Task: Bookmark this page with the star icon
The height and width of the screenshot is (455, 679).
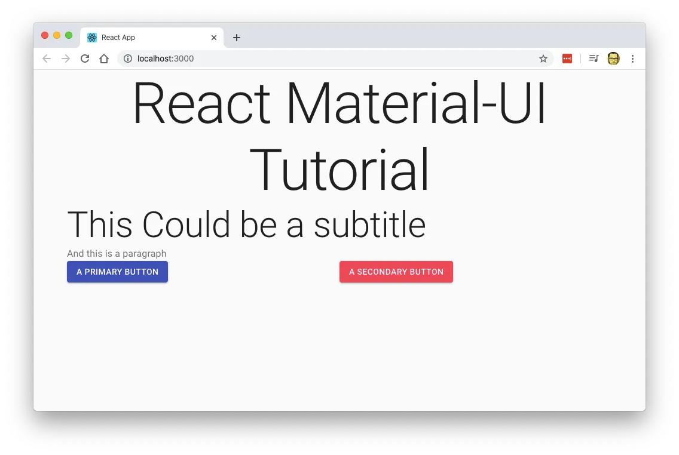Action: click(543, 59)
